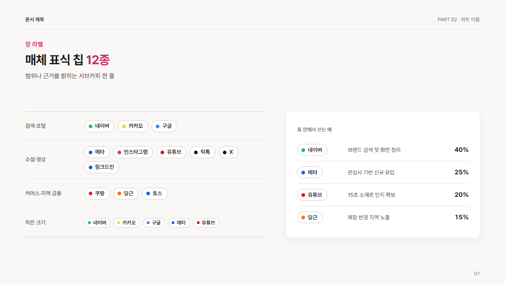Viewport: 505px width, 284px height.
Task: Choose the 유튜브 chip beside 15초 소재로 인지 확보
Action: coord(312,195)
